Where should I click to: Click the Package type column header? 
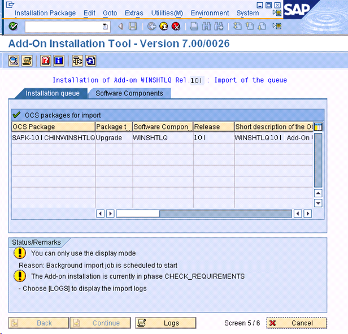[x=114, y=127]
